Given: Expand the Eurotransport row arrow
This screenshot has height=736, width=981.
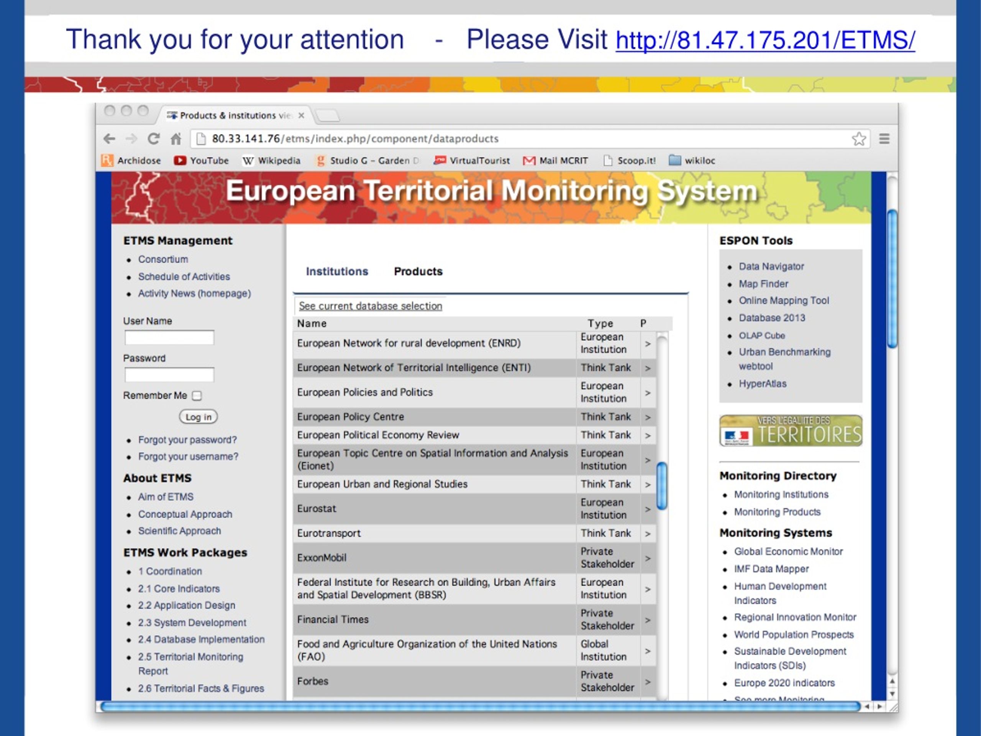Looking at the screenshot, I should pyautogui.click(x=648, y=534).
